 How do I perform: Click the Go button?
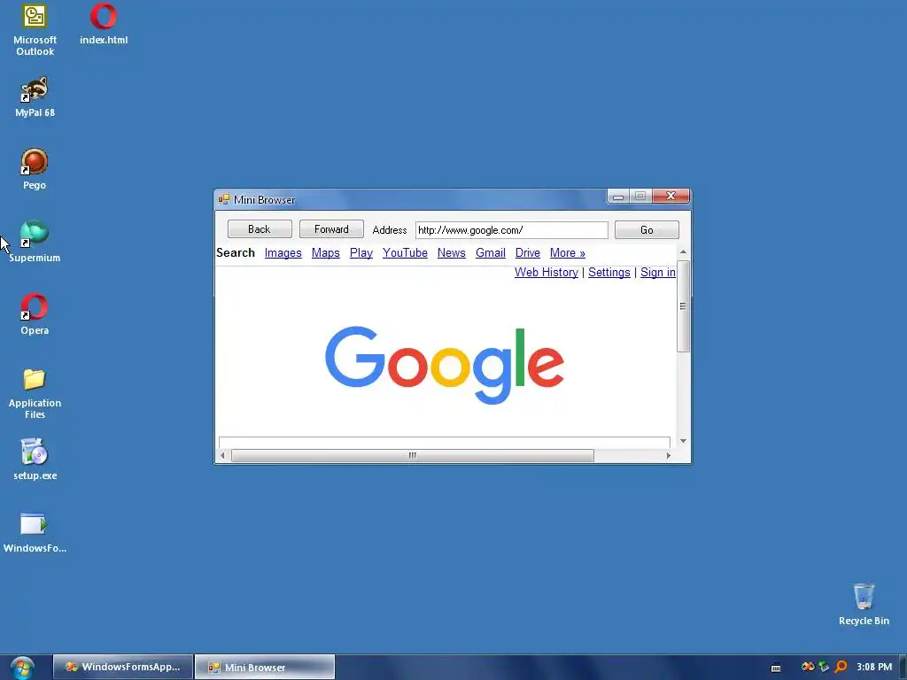(647, 229)
